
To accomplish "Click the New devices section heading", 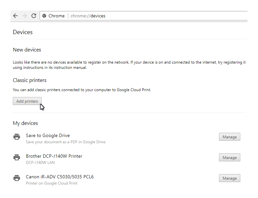I will pos(27,50).
